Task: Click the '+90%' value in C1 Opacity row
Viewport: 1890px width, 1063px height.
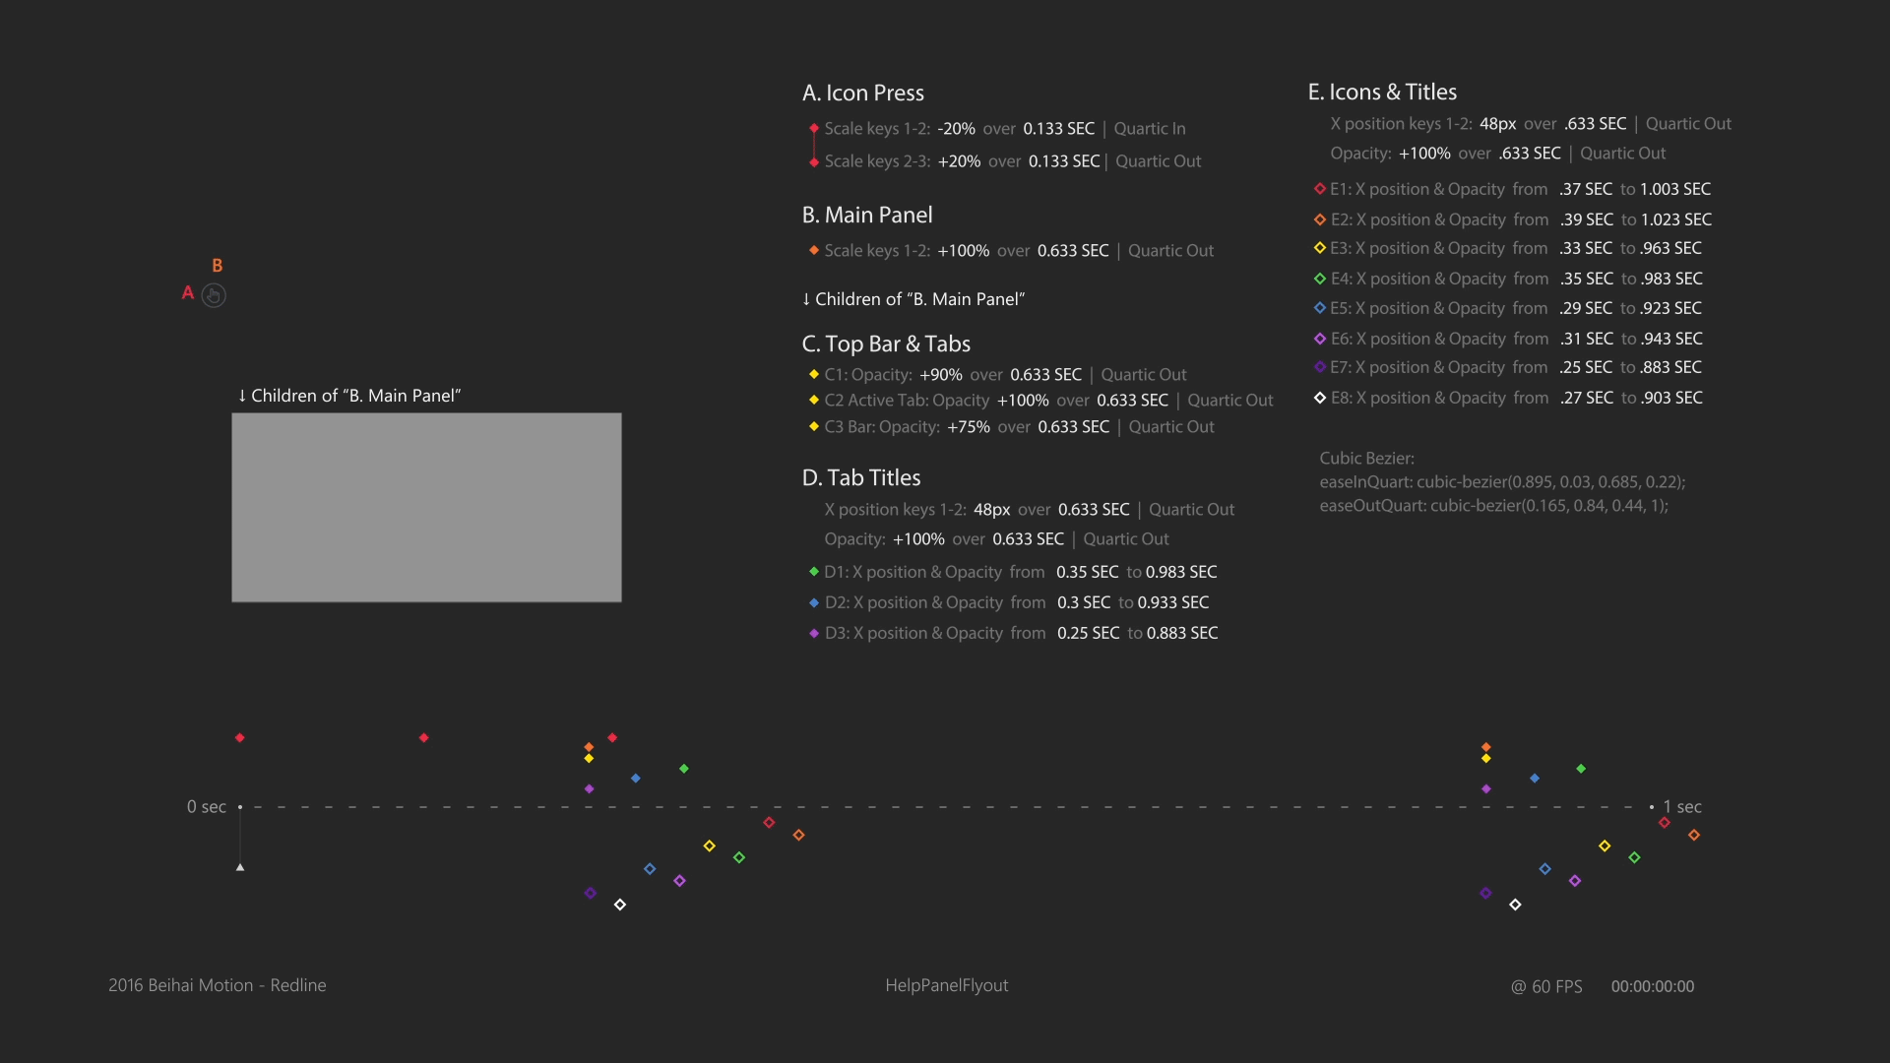Action: point(941,375)
